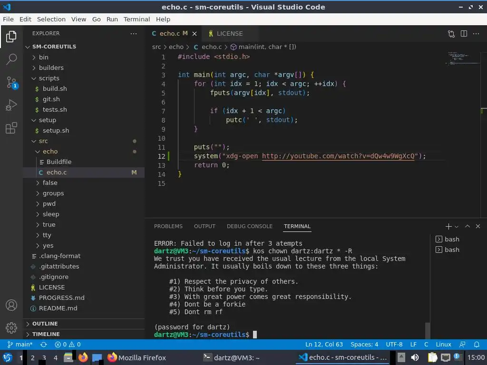This screenshot has height=365, width=487.
Task: Open Explorer views and more actions menu
Action: 134,34
